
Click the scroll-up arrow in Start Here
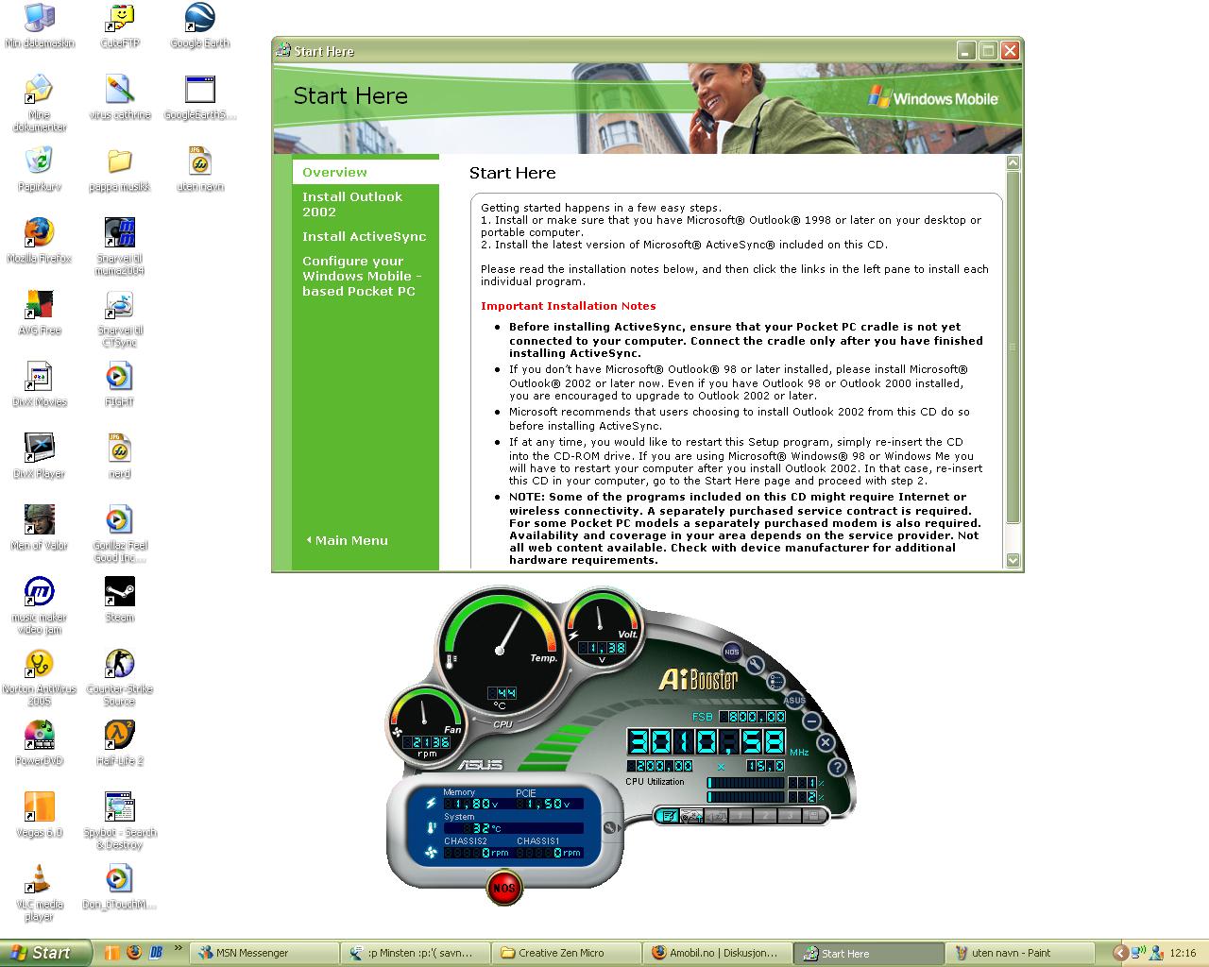[x=1013, y=163]
